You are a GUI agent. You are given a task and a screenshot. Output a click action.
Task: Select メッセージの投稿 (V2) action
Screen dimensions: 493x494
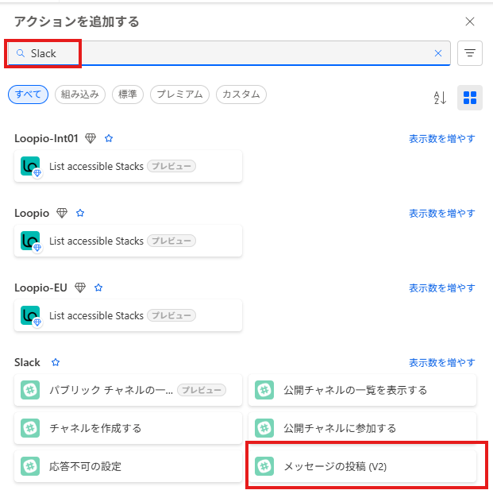(362, 466)
